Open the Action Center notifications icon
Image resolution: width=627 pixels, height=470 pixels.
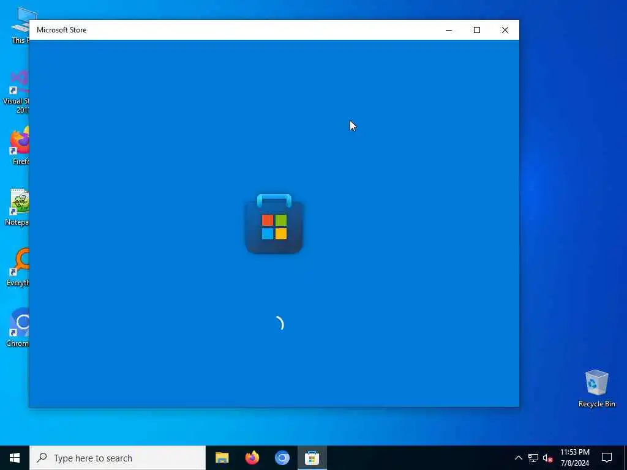(x=607, y=458)
